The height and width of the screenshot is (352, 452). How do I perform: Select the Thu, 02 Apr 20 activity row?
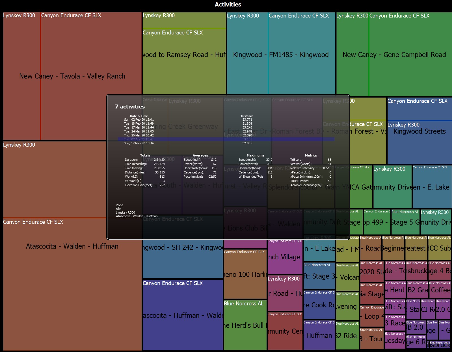click(x=226, y=139)
